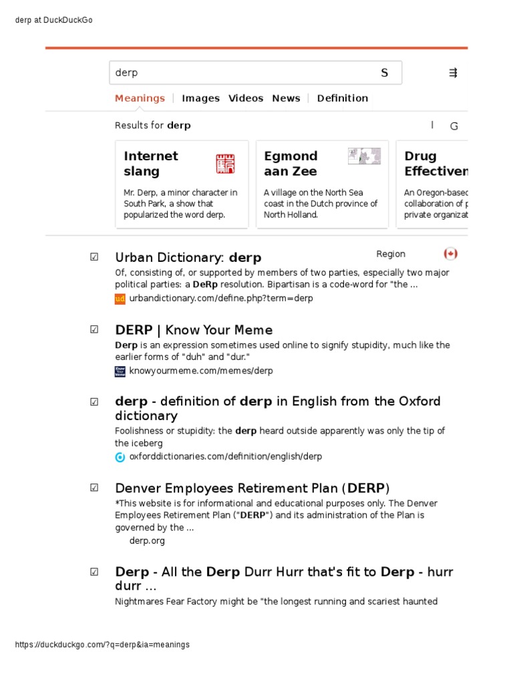Click the Canada flag region icon
The height and width of the screenshot is (684, 513).
[451, 254]
